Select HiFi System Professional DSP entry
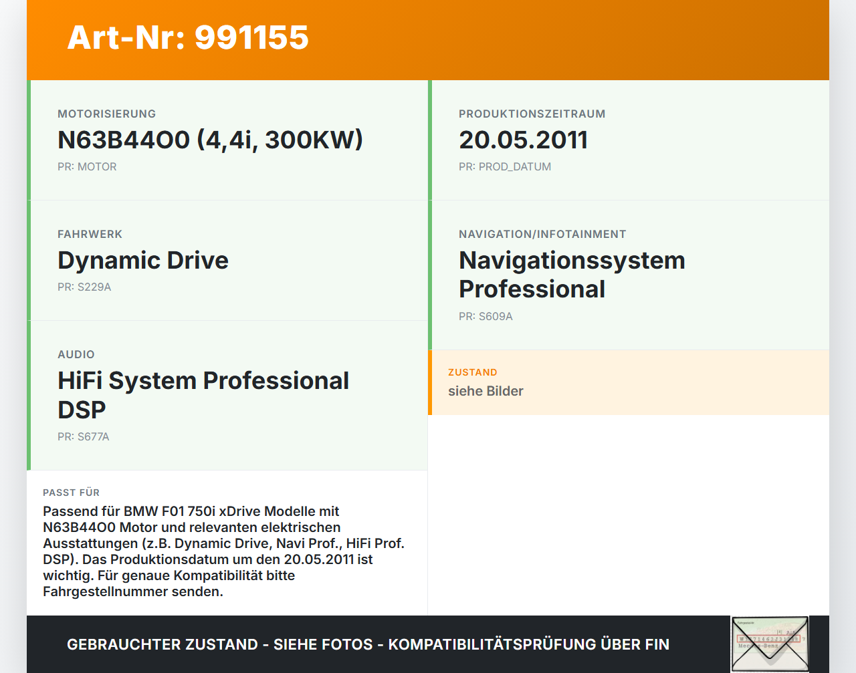Image resolution: width=856 pixels, height=673 pixels. click(x=203, y=394)
